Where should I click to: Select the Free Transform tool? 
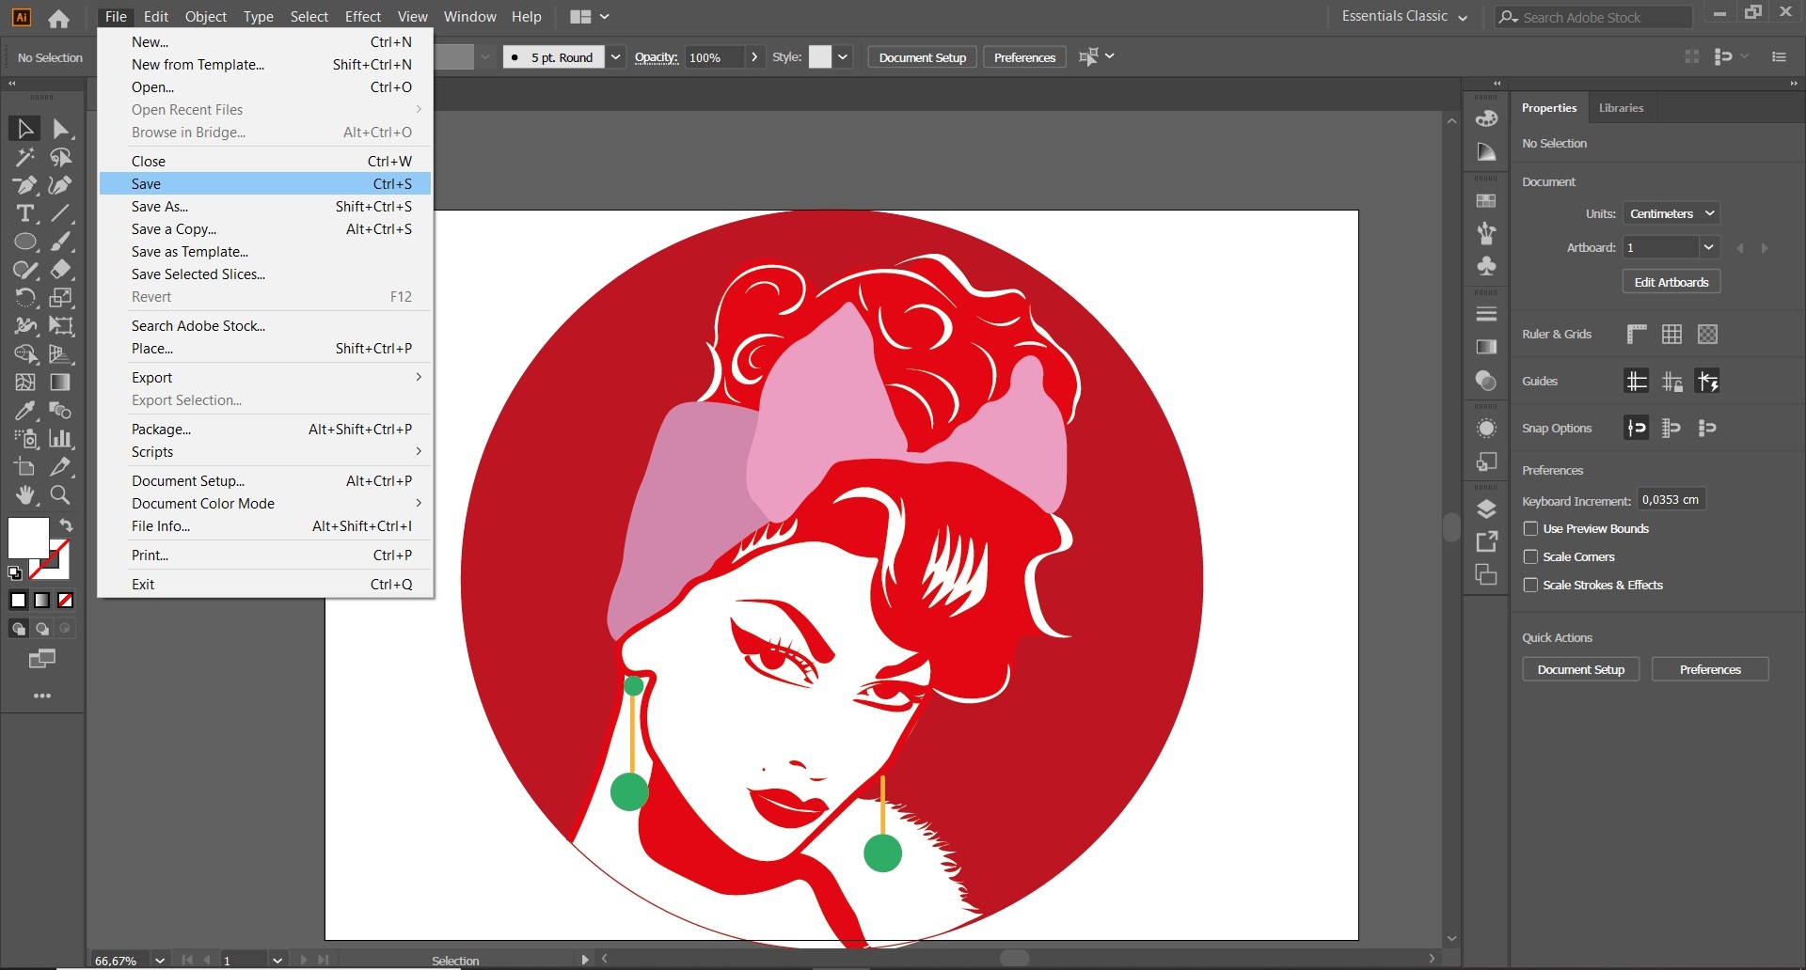point(61,326)
